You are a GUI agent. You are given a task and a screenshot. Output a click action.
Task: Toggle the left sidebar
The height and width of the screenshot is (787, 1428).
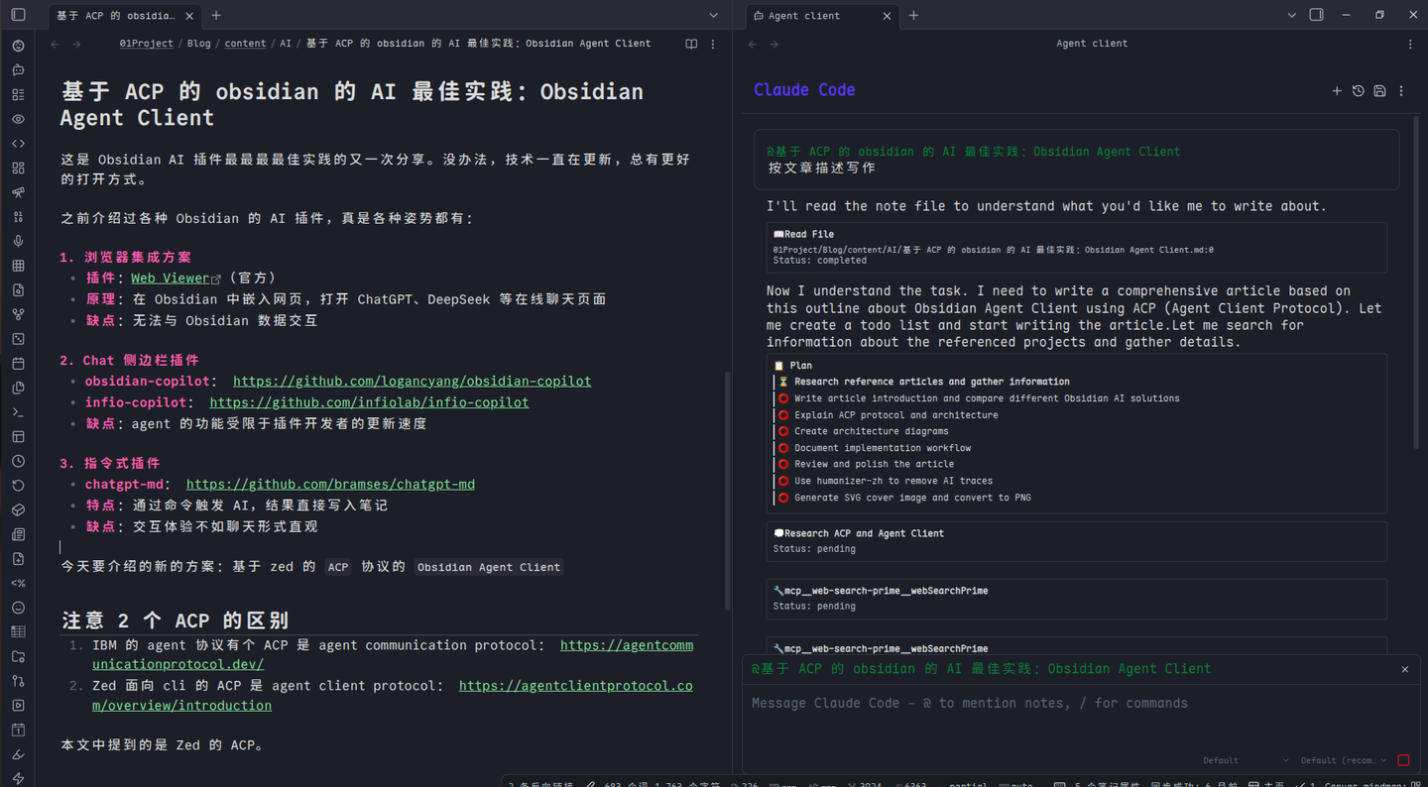point(18,15)
